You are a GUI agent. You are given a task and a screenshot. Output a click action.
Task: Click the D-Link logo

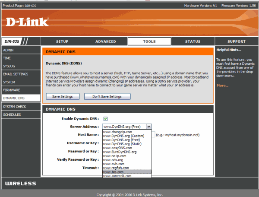pos(28,22)
